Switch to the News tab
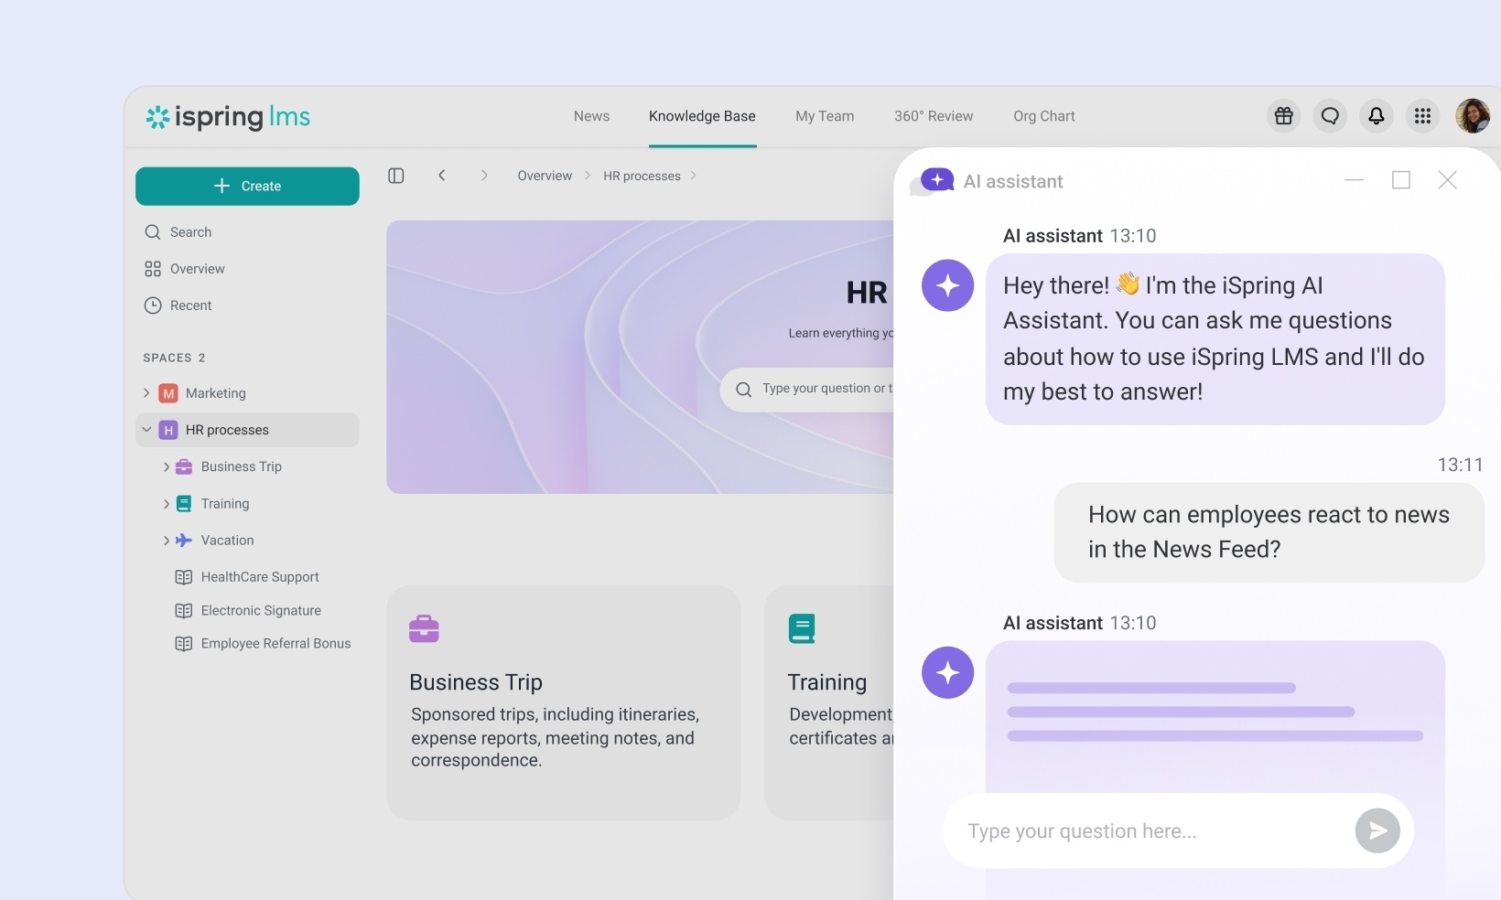The image size is (1501, 900). click(x=591, y=116)
